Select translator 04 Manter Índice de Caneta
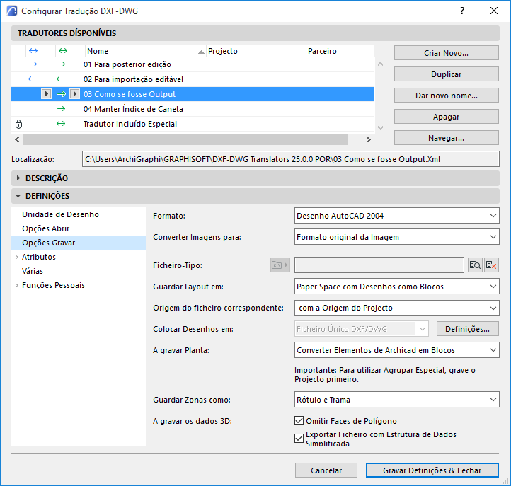The width and height of the screenshot is (511, 486). click(x=193, y=109)
